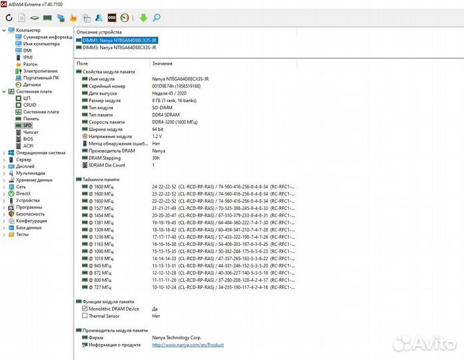Collapse the Системная плата tree node
Viewport: 464px width, 360px height.
4,91
